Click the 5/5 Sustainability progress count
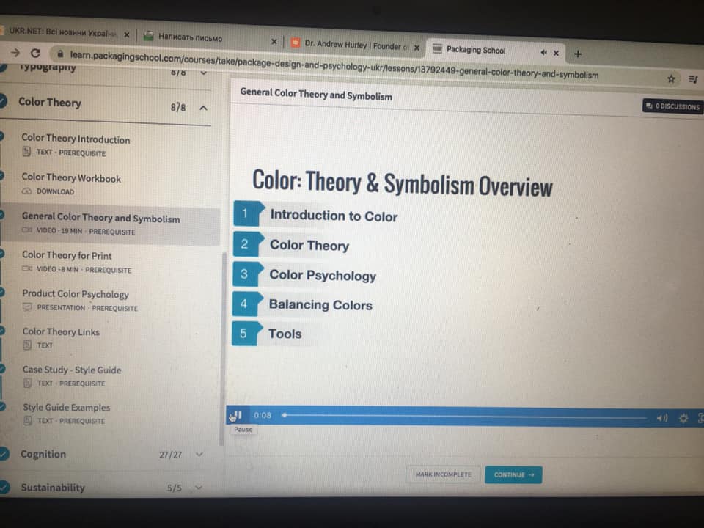The height and width of the screenshot is (528, 704). click(x=175, y=488)
